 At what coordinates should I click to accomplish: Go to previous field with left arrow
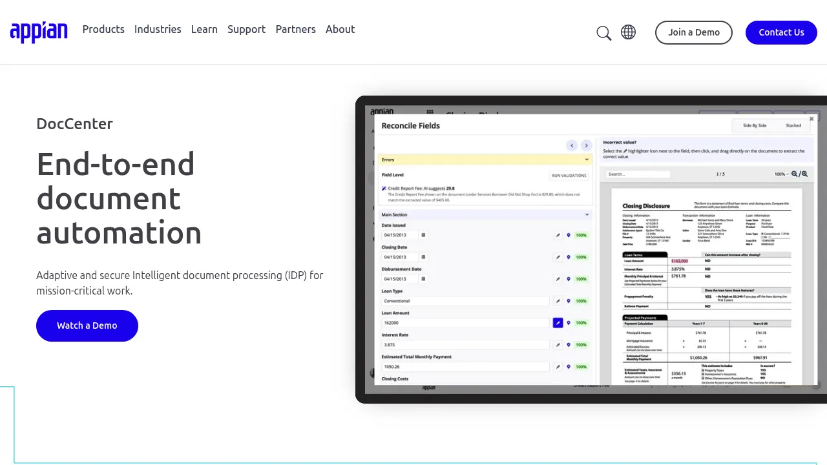pyautogui.click(x=572, y=145)
